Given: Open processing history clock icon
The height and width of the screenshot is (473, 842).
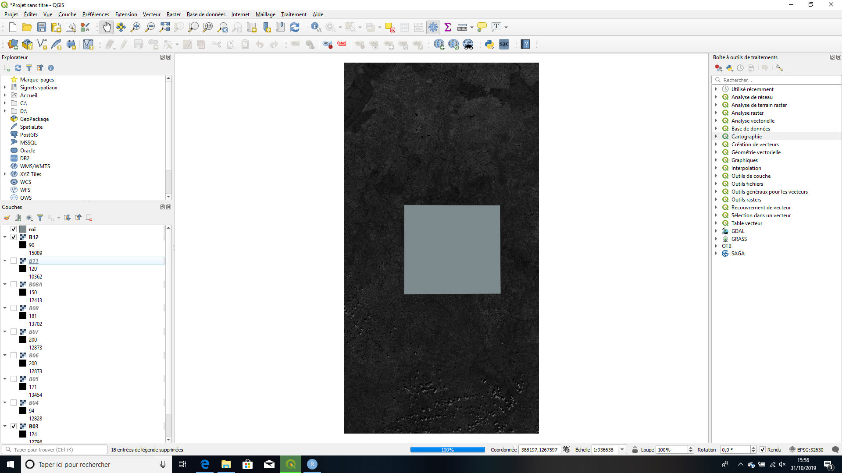Looking at the screenshot, I should (x=740, y=68).
